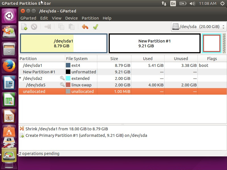
Task: Click the key lock icon on /dev/sda5
Action: 62,85
